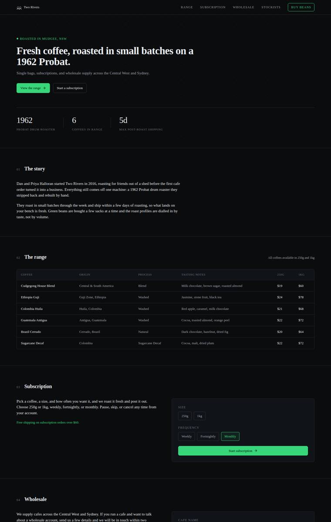
Task: Click the 'The story' section heading
Action: [x=34, y=169]
